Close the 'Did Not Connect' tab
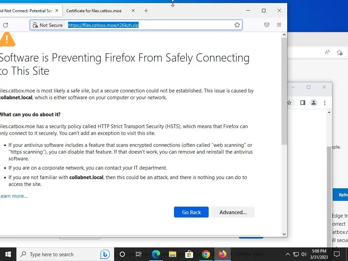The image size is (348, 261). [57, 11]
